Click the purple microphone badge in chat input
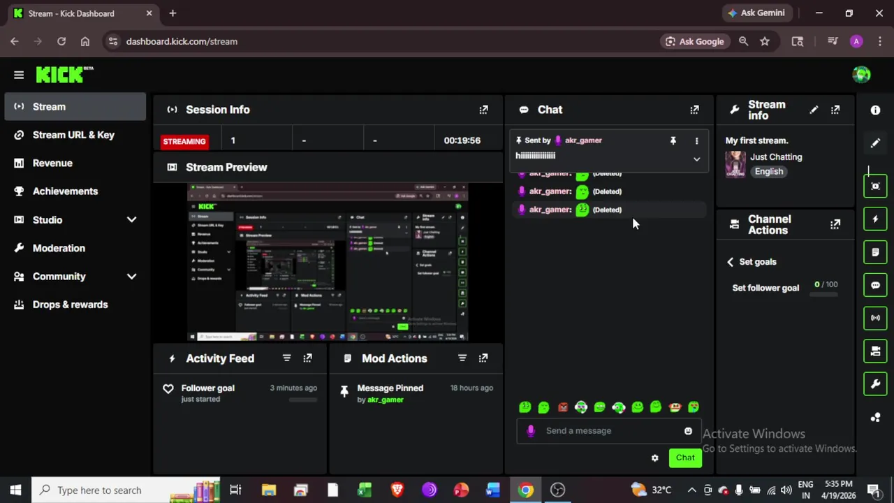The height and width of the screenshot is (503, 894). pos(531,431)
